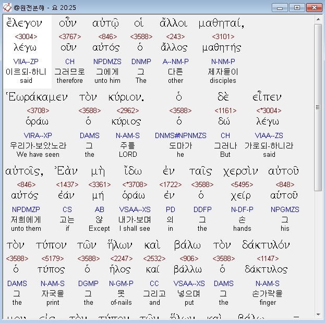Open Strong's number <1161>
Screen dimensions: 325x323
pyautogui.click(x=225, y=110)
